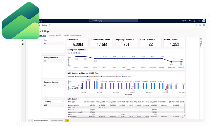Open the Billing Schedule Details page tab

point(57,120)
